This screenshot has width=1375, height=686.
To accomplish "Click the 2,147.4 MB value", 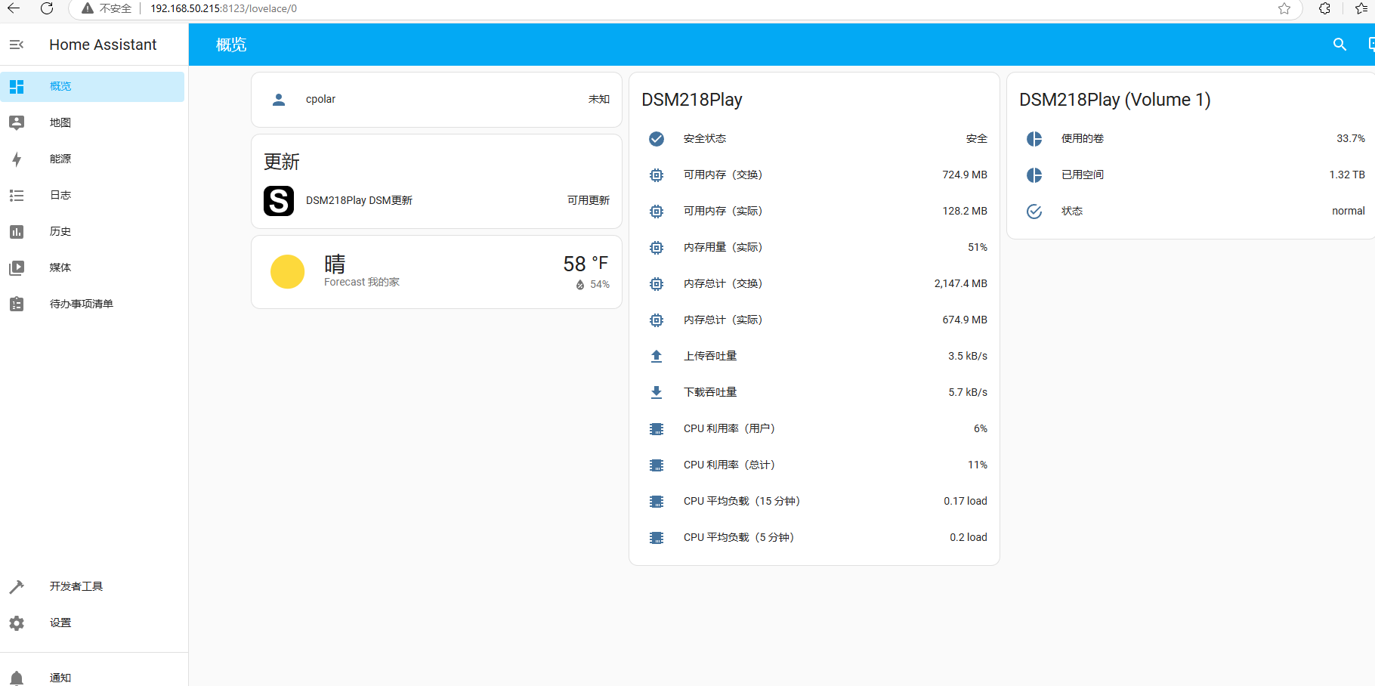I will pos(961,284).
